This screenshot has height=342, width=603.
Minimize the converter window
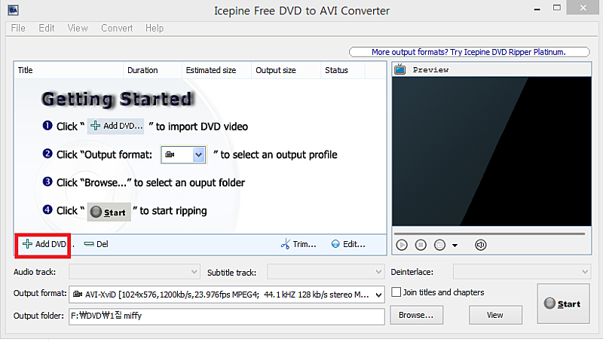pos(537,9)
